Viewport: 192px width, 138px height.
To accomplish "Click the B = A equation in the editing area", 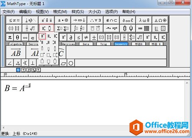I will pos(18,87).
